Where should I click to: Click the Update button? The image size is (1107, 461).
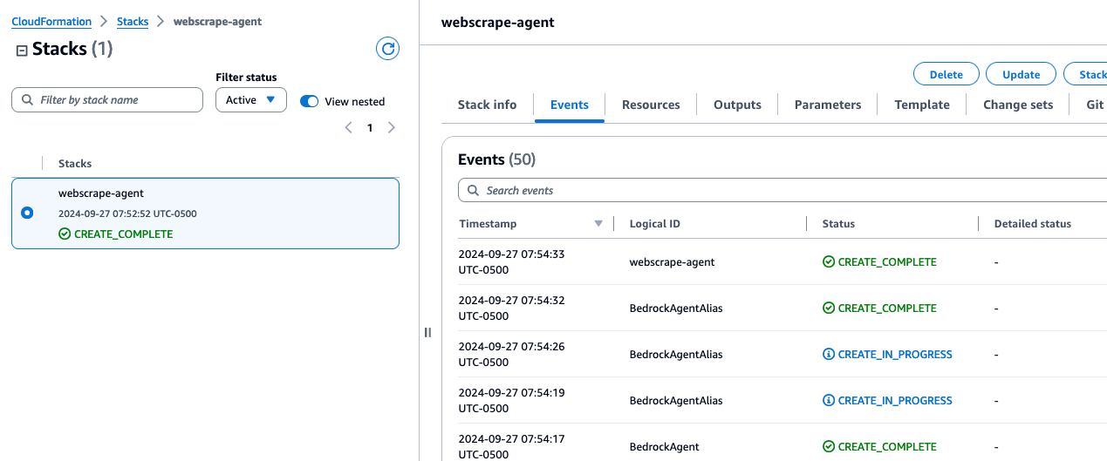(1021, 74)
